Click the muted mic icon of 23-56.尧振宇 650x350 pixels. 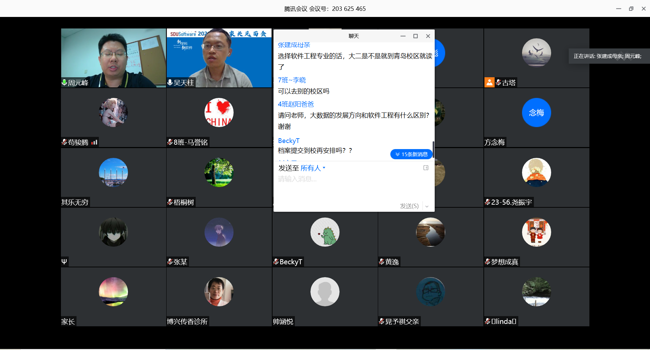coord(487,202)
